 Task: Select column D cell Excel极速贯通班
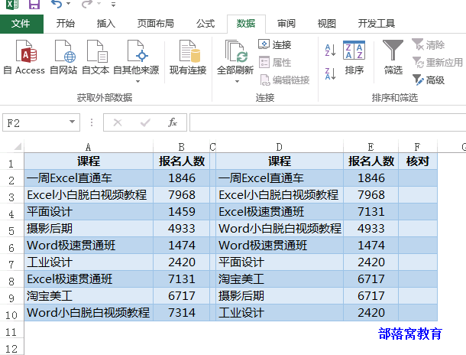point(280,212)
